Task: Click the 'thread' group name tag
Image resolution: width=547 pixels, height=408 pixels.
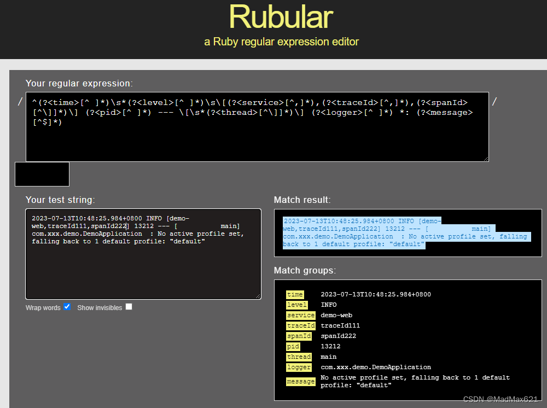Action: point(299,357)
